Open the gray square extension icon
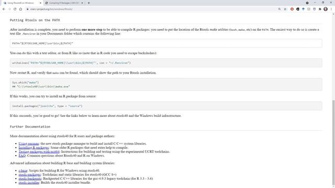This screenshot has height=188, width=335. point(309,9)
